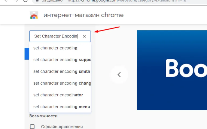Choose the "set character encodinator" suggestion
The height and width of the screenshot is (129, 207).
tap(60, 95)
